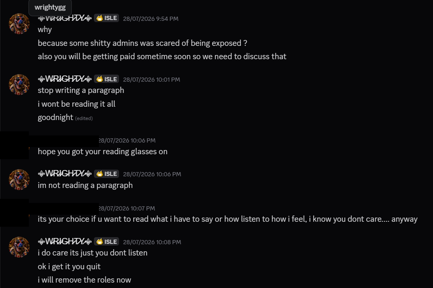Click redacted username on 10:06 PM message

tap(63, 140)
